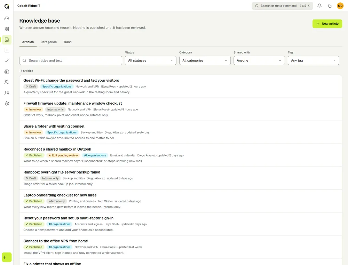
Task: Open the settings gear icon
Action: 7,103
